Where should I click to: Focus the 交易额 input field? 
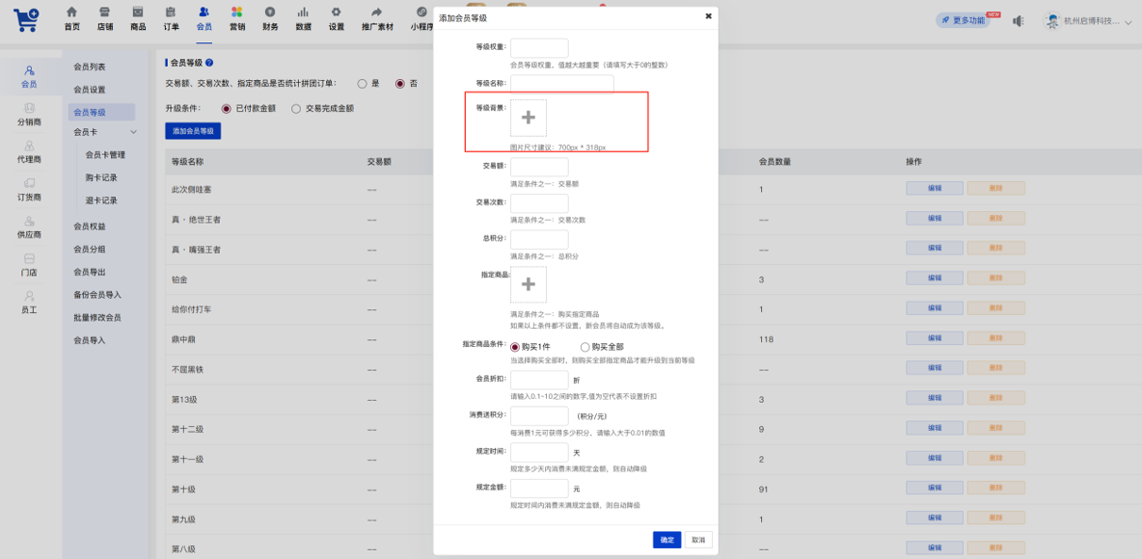pos(539,168)
